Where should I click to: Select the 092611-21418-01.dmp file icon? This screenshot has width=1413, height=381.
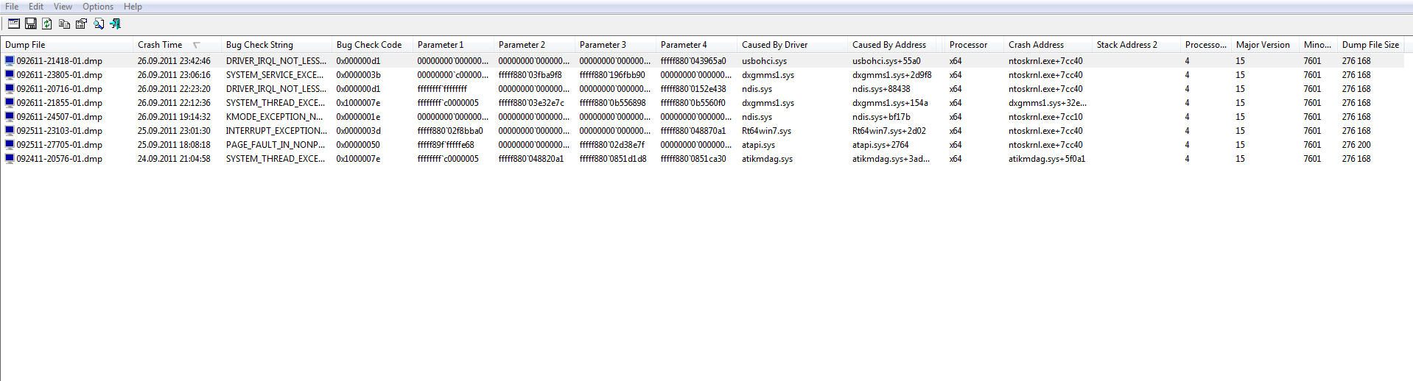(10, 61)
